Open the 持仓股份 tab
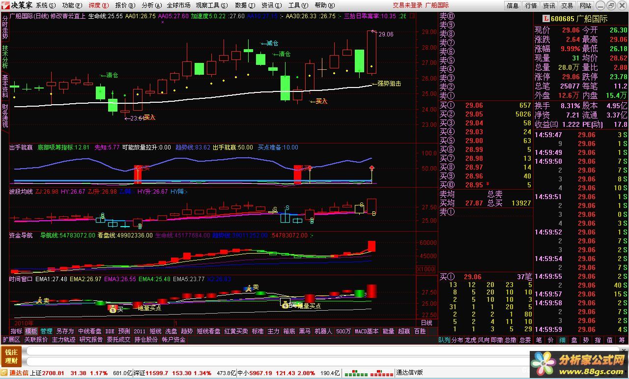The width and height of the screenshot is (629, 379). [146, 339]
